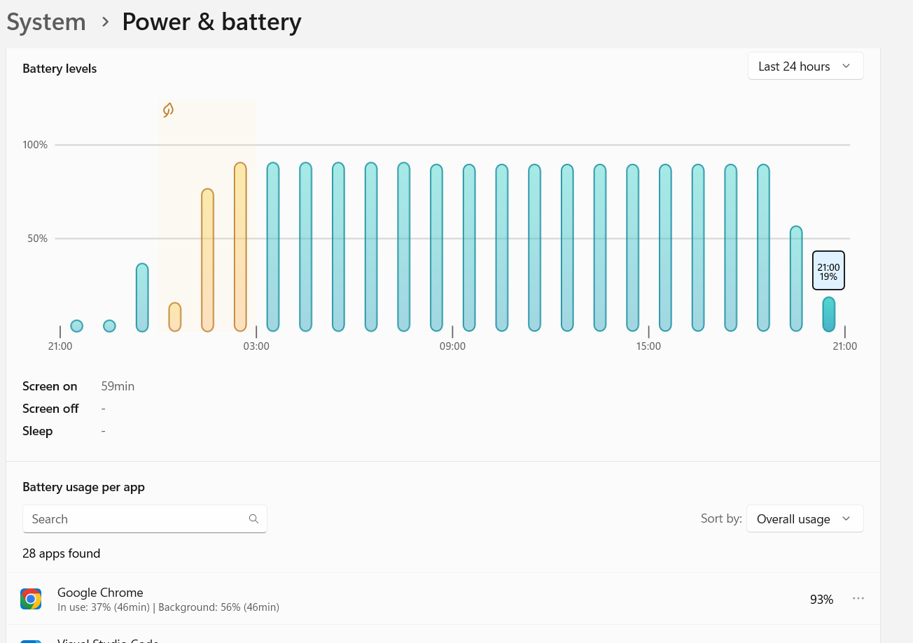Select the Google Chrome usage row
This screenshot has height=643, width=913.
click(443, 599)
